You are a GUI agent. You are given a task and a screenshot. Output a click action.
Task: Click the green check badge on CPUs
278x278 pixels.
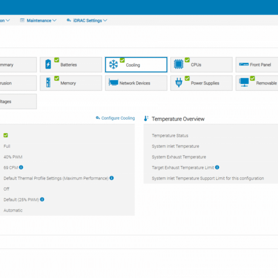coord(187,60)
